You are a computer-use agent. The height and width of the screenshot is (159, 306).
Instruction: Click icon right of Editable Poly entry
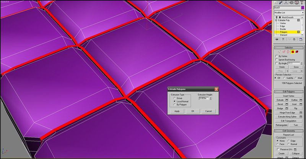[x=298, y=20]
